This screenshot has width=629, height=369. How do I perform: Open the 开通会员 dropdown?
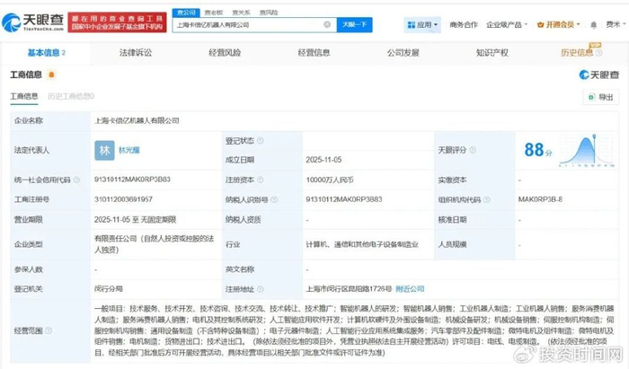(x=558, y=25)
